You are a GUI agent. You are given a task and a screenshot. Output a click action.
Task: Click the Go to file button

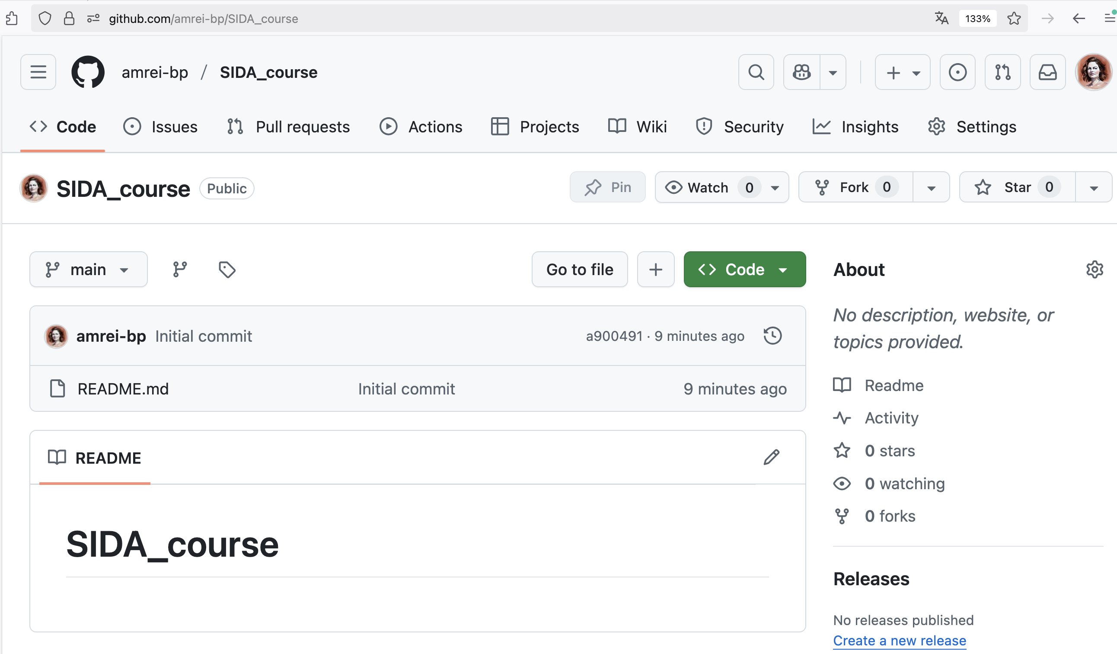point(580,269)
